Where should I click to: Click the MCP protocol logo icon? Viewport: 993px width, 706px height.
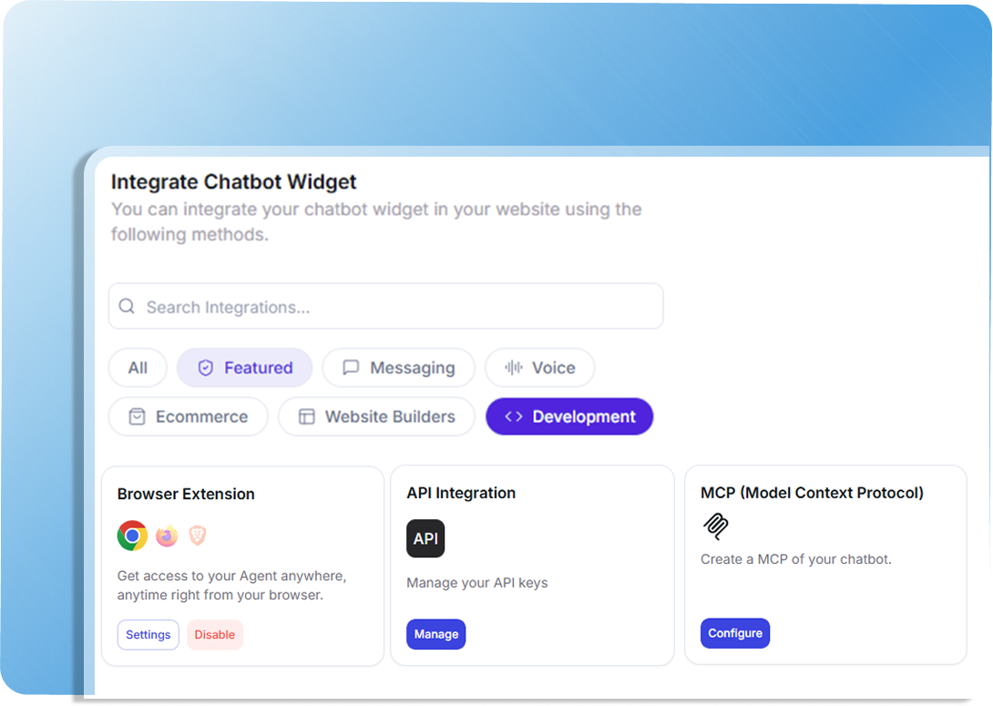pos(716,527)
